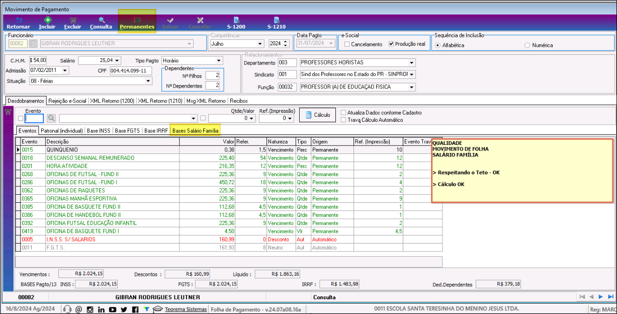The height and width of the screenshot is (314, 617).
Task: Open the Facebook icon in status bar
Action: 135,309
